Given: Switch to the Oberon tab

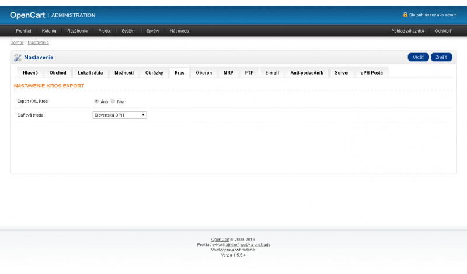Looking at the screenshot, I should pos(204,73).
